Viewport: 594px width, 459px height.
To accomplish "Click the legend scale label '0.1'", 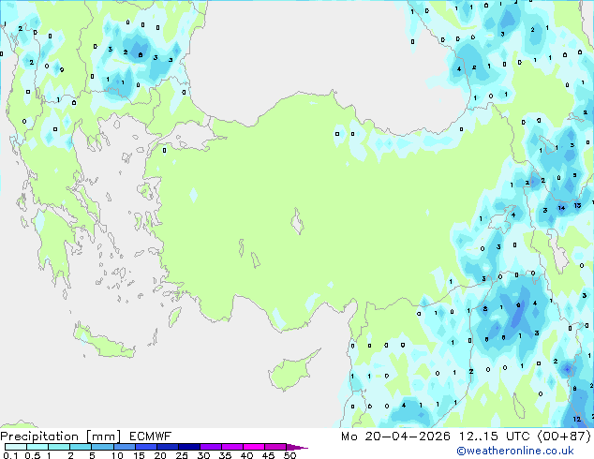I will [10, 455].
